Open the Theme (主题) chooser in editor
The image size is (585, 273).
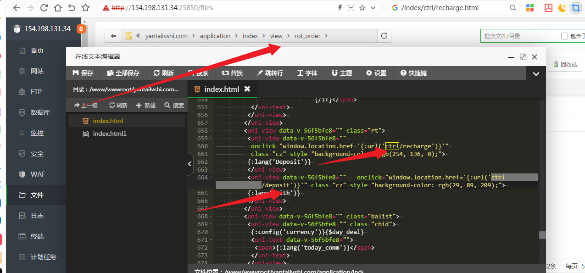coord(342,73)
